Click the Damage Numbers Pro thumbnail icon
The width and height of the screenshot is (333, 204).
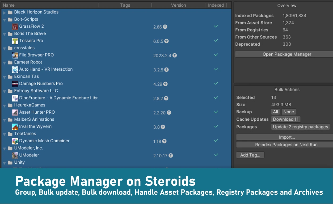pyautogui.click(x=15, y=84)
